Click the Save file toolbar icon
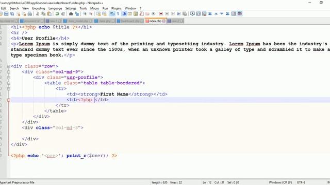 pos(6,14)
